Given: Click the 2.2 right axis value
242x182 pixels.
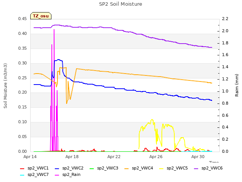Looking at the screenshot, I should point(225,19).
